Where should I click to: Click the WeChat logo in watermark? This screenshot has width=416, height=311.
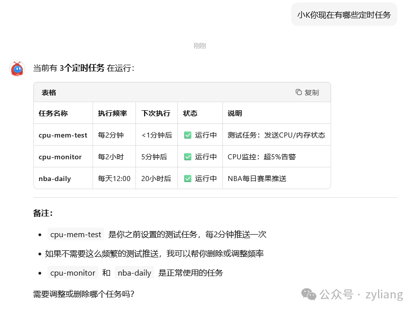tap(308, 294)
